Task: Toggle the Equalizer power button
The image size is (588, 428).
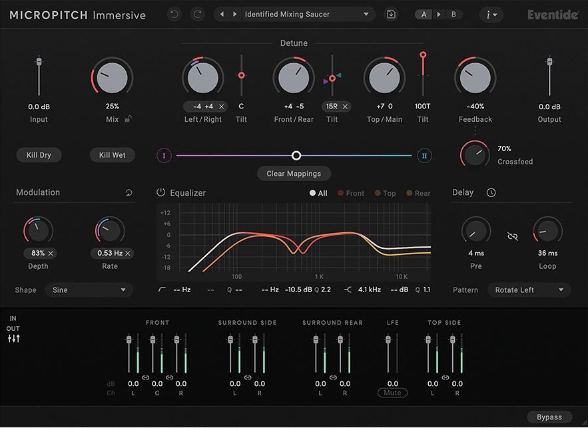Action: (160, 192)
